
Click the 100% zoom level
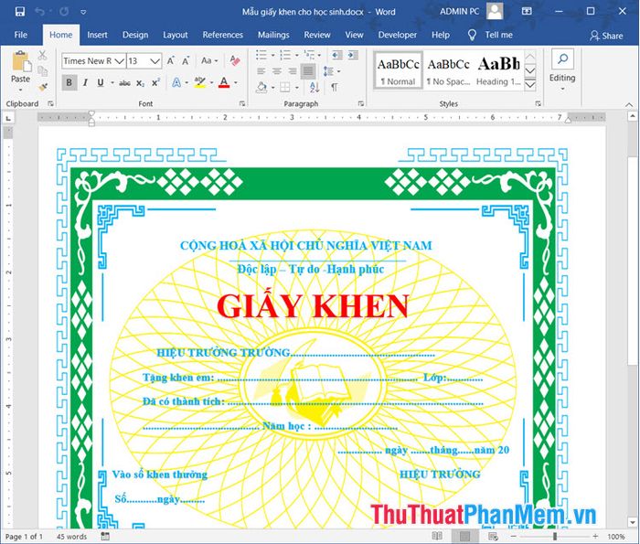616,537
